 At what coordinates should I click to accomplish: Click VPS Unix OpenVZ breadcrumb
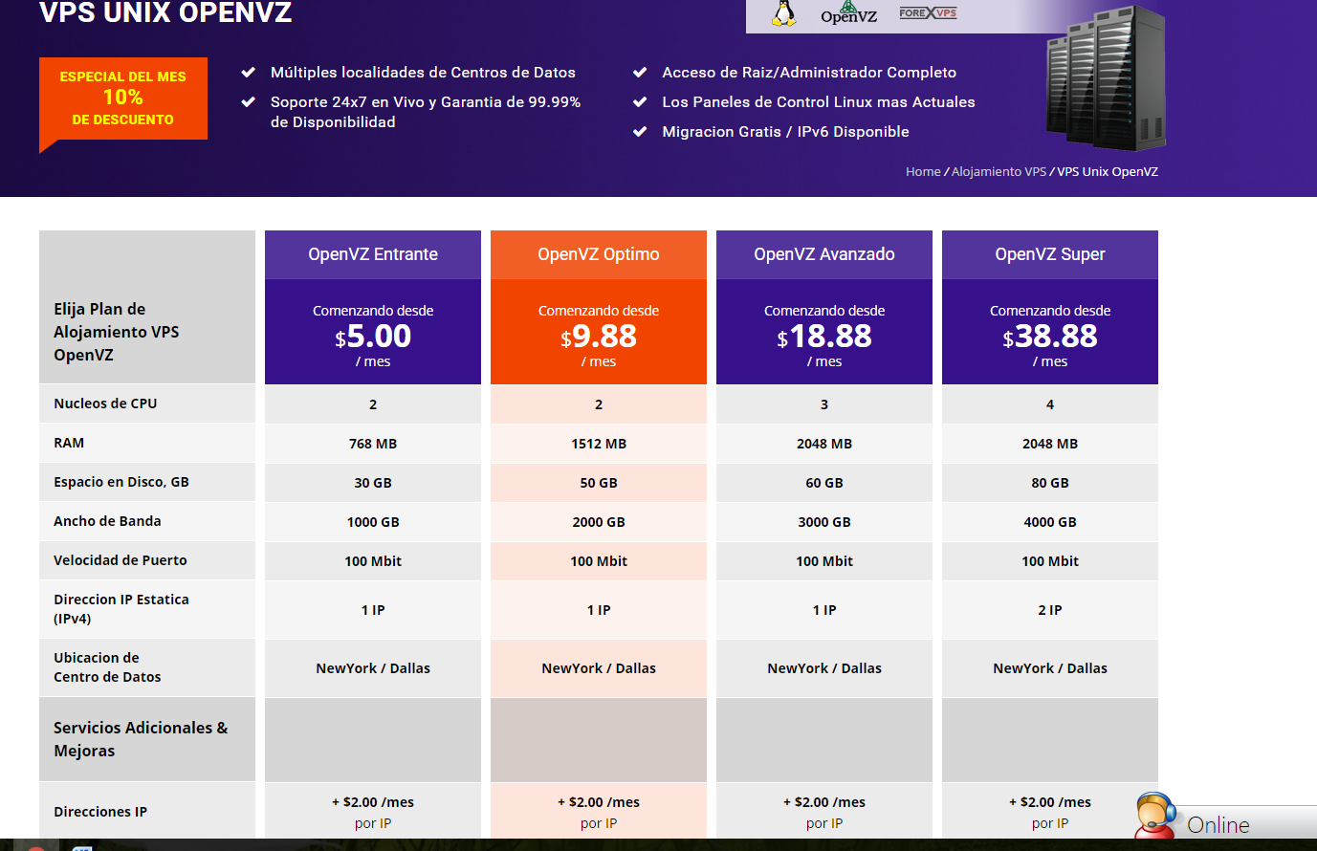tap(1108, 172)
